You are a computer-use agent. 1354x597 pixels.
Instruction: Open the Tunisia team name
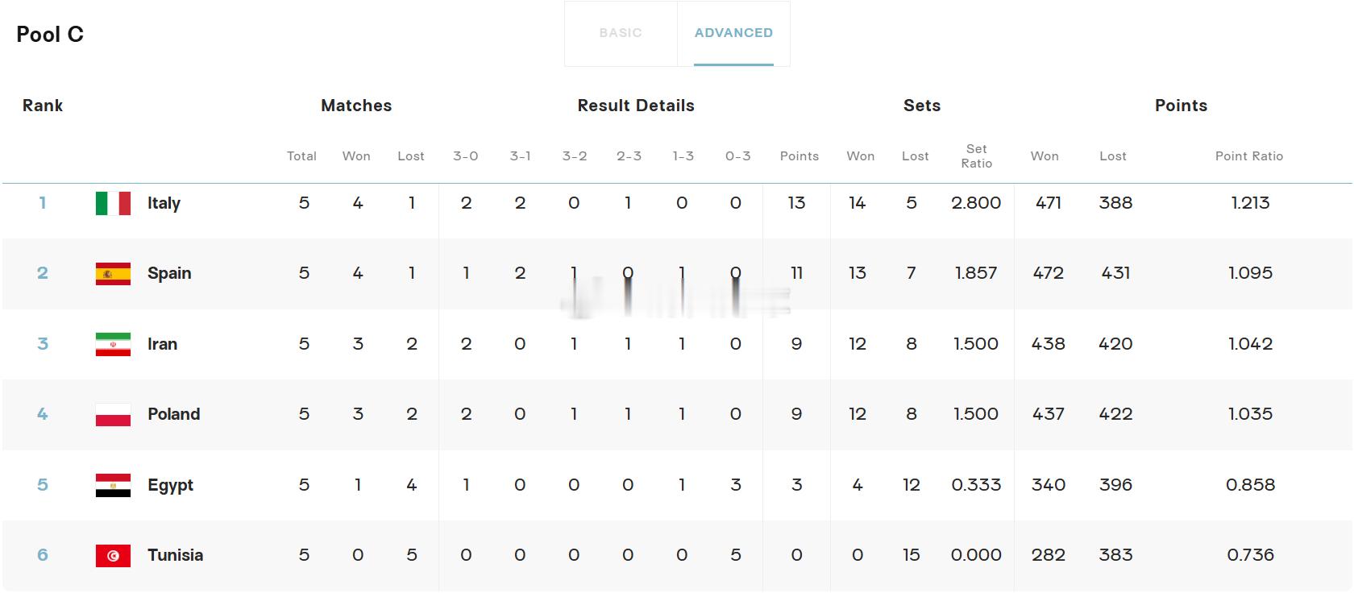click(175, 555)
